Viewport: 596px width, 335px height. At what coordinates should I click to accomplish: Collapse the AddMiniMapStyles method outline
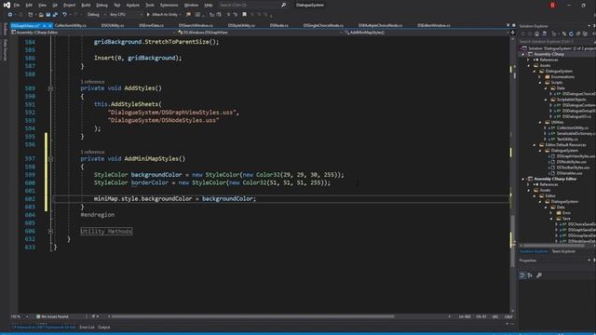click(50, 159)
